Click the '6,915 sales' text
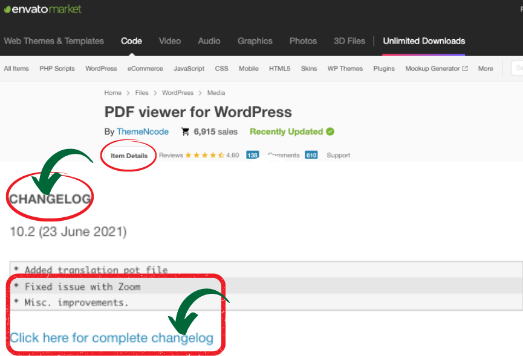This screenshot has width=523, height=356. 215,132
